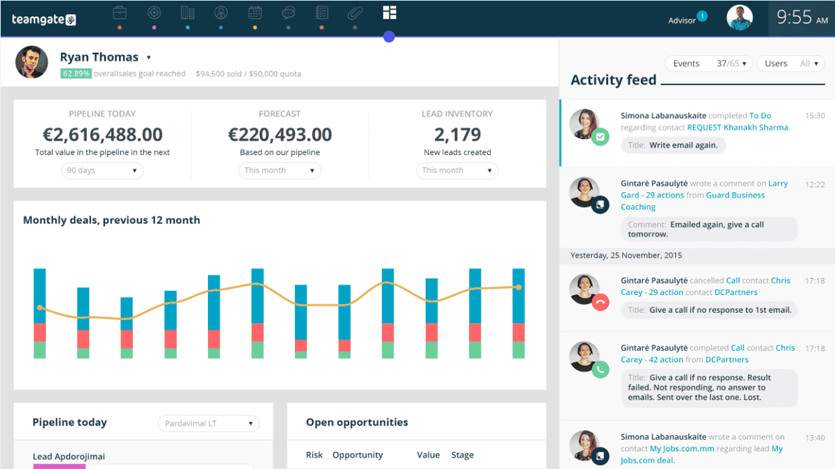Open the 90 days pipeline period dropdown
835x469 pixels.
coord(102,170)
